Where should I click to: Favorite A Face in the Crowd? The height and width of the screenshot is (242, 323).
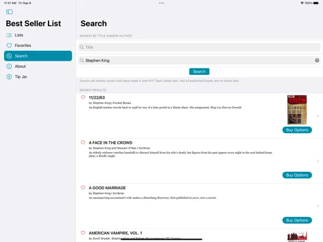tap(83, 143)
